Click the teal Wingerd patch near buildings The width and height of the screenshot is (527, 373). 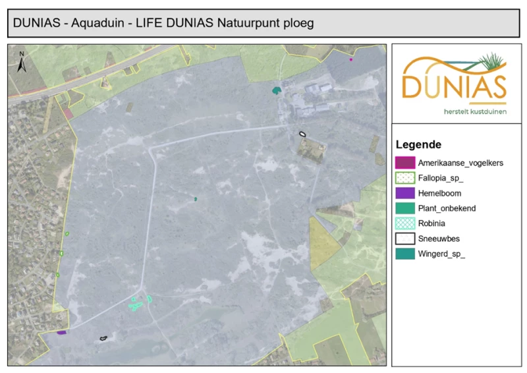coord(276,90)
